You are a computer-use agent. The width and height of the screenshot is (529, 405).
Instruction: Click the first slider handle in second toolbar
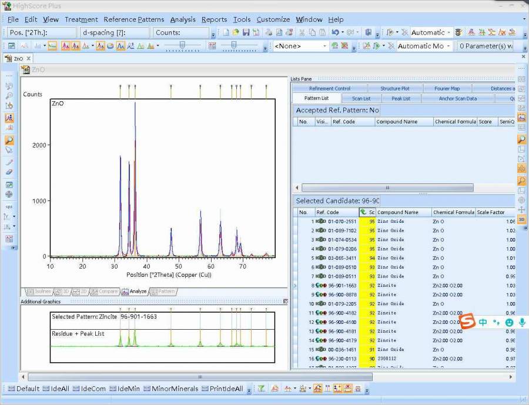183,45
